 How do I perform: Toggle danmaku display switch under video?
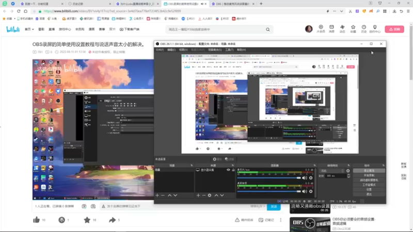(84, 207)
